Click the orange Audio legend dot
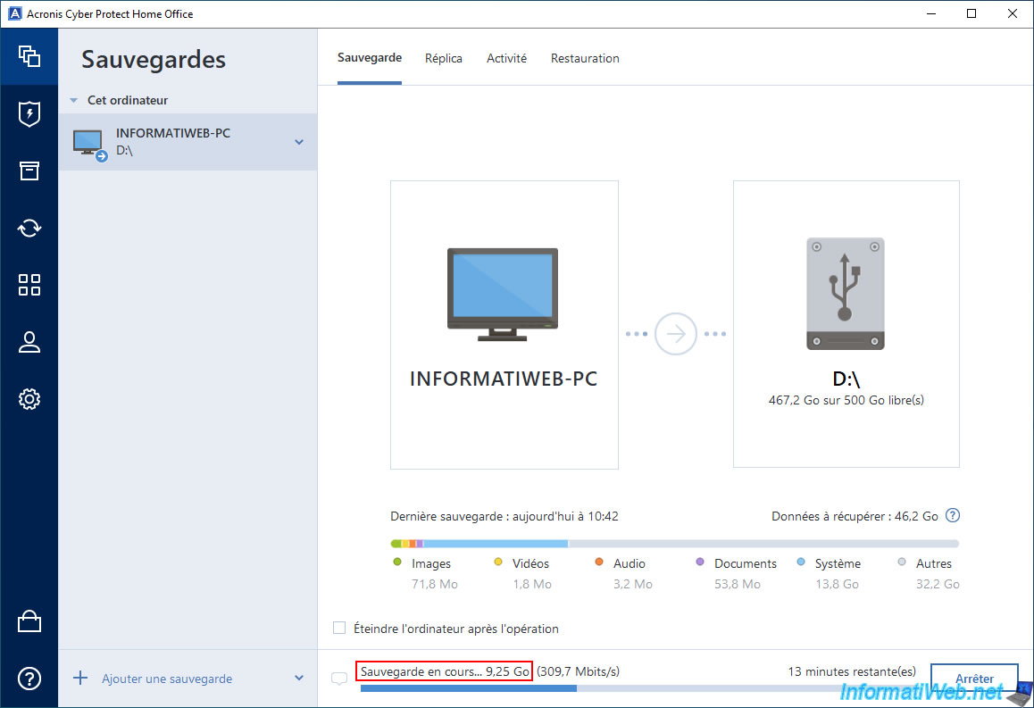 click(x=599, y=562)
